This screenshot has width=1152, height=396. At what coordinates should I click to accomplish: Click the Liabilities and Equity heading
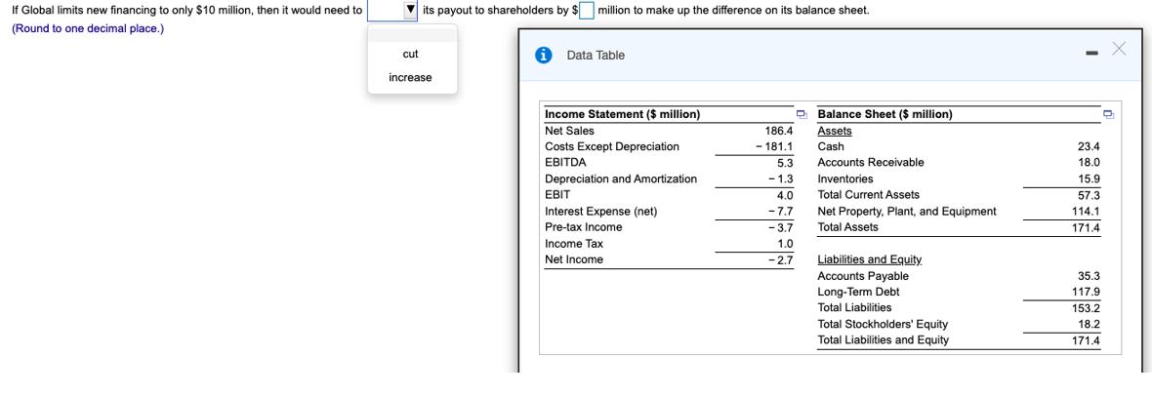click(870, 260)
